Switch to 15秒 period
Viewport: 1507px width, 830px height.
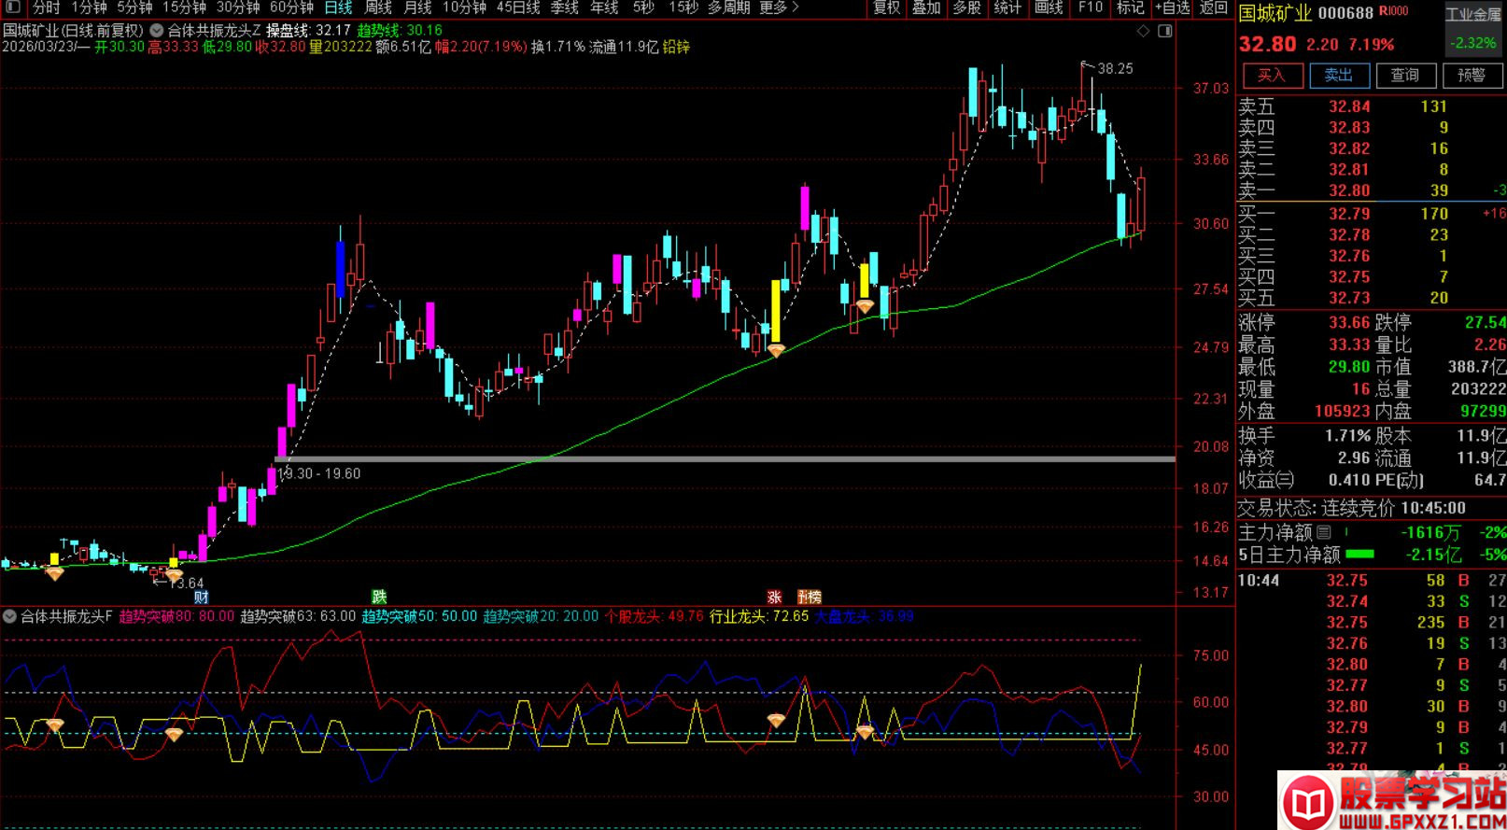pyautogui.click(x=683, y=7)
